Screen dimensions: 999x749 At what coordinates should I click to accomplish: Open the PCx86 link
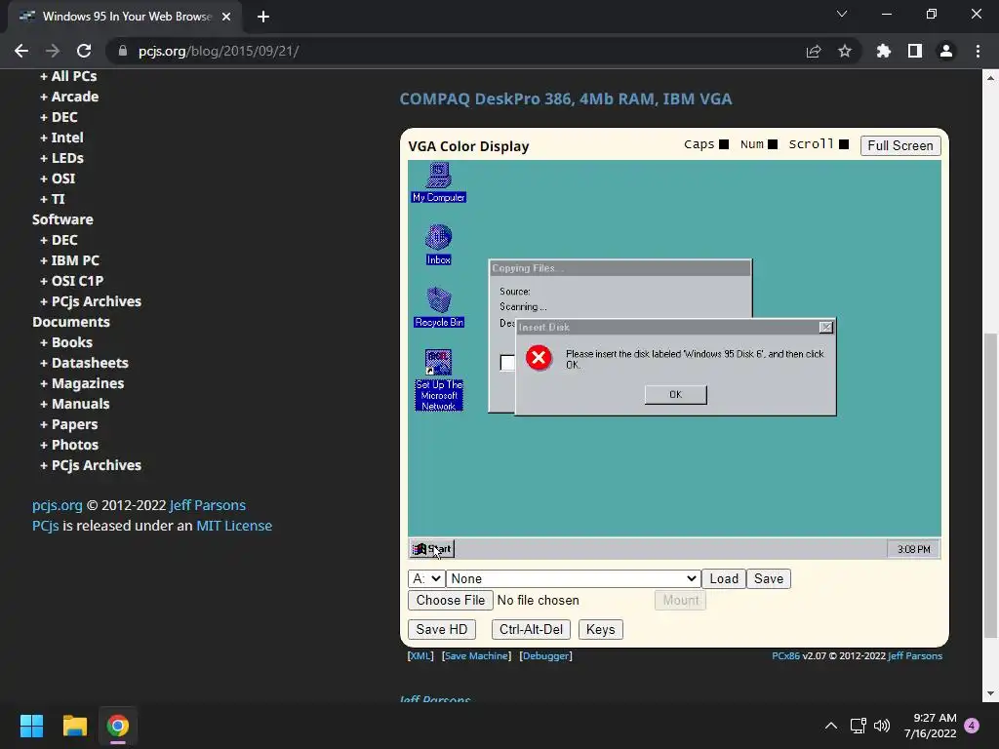(785, 655)
